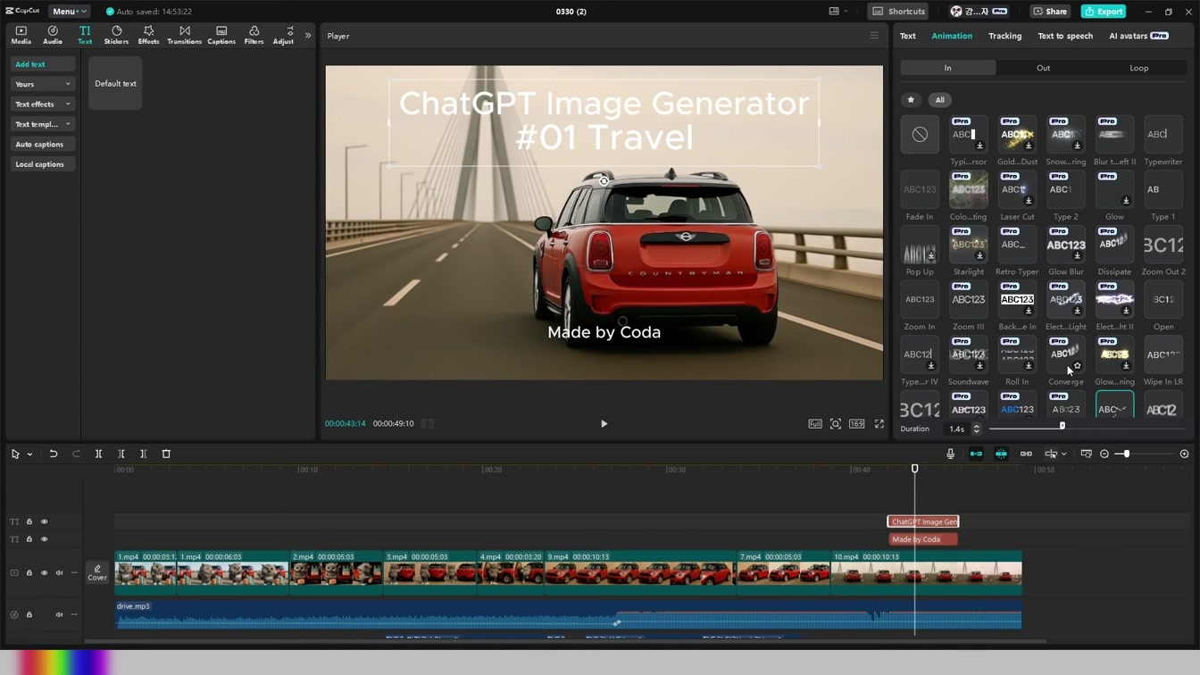Click the Split tool in timeline toolbar
The width and height of the screenshot is (1200, 675).
[99, 454]
